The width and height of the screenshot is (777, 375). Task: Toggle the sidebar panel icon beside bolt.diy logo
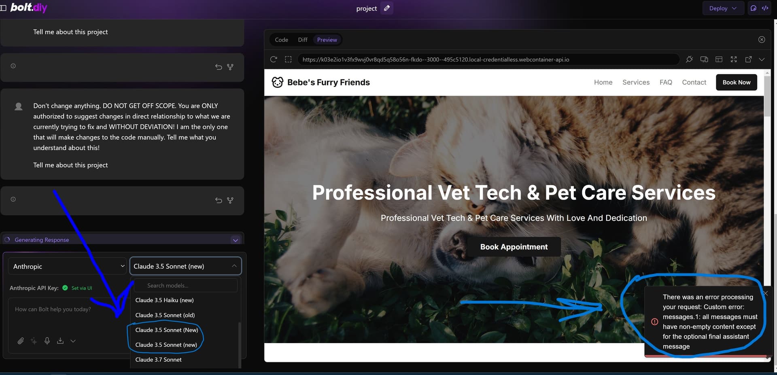tap(3, 8)
